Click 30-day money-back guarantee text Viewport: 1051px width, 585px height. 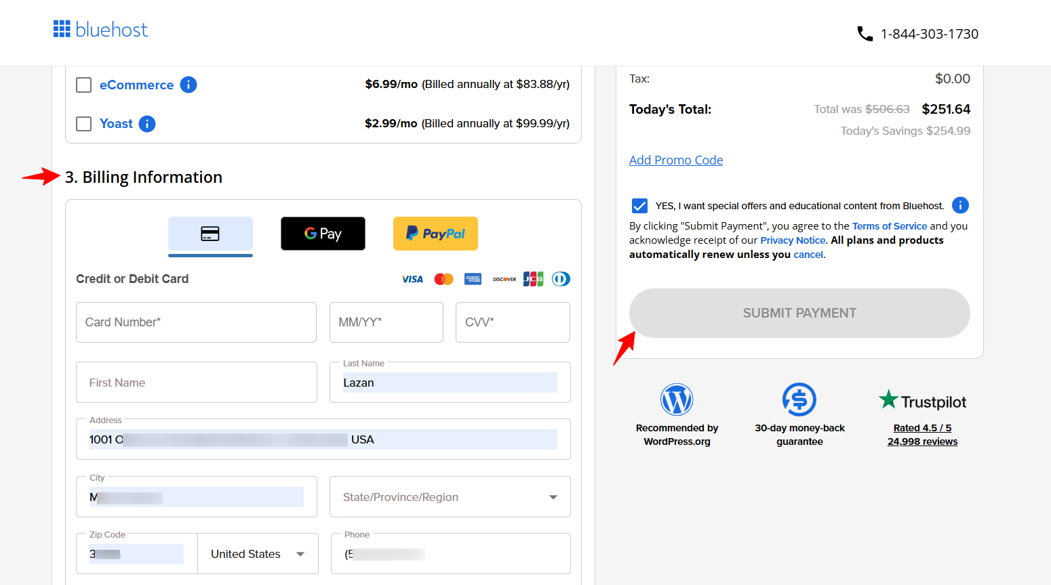pos(799,435)
